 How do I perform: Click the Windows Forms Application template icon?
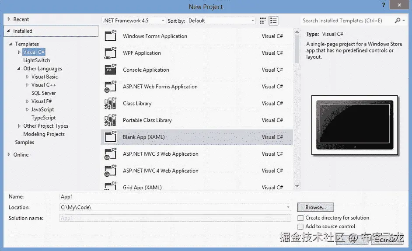coord(110,36)
